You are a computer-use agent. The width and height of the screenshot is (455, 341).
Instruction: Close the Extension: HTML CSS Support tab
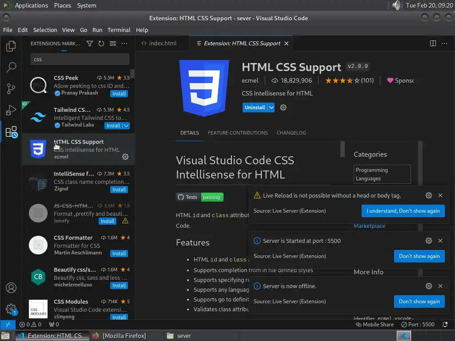[x=287, y=44]
